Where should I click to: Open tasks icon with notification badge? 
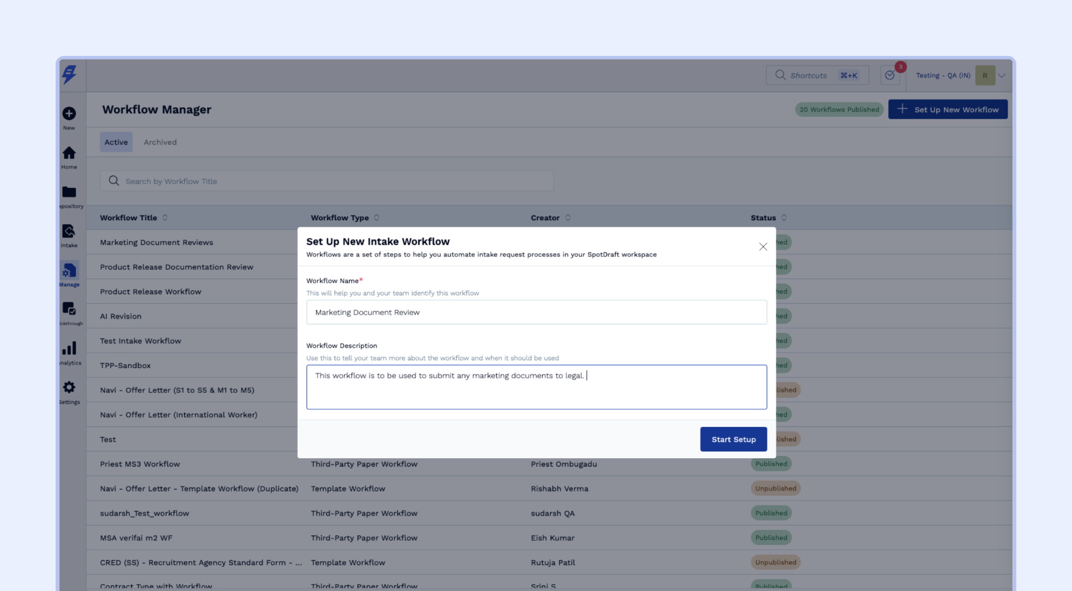click(889, 75)
